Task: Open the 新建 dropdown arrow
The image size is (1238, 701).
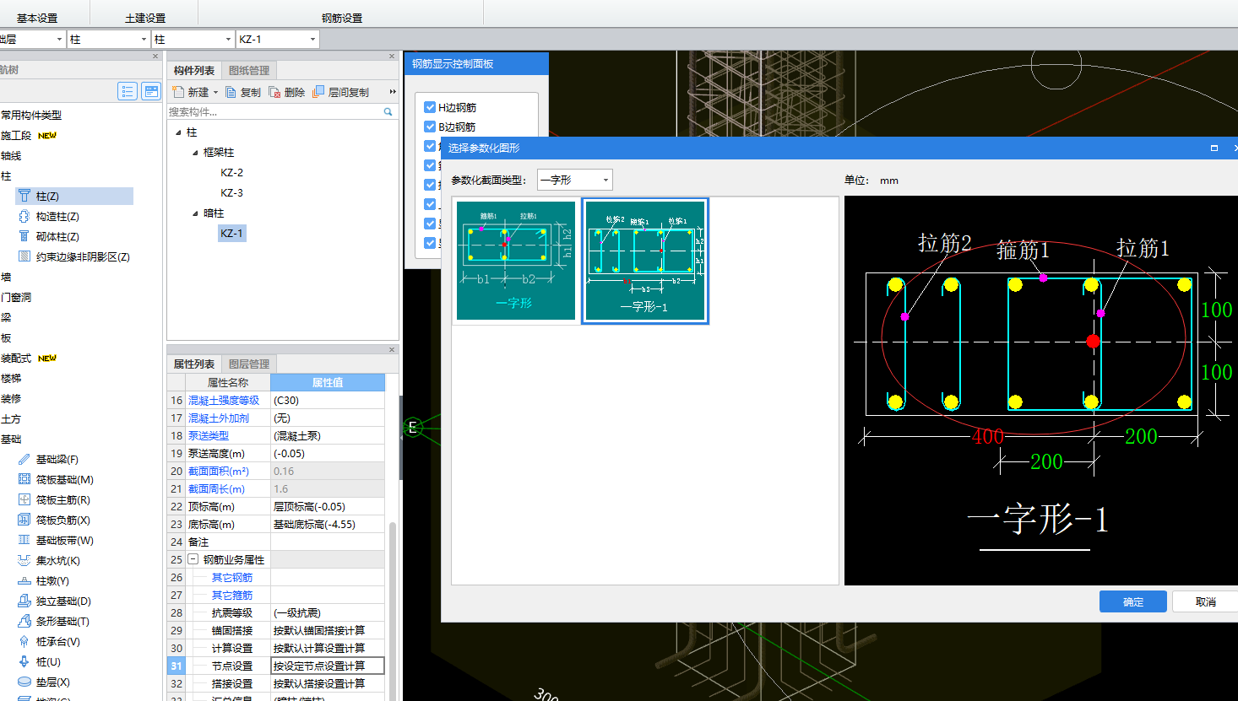Action: click(x=215, y=92)
